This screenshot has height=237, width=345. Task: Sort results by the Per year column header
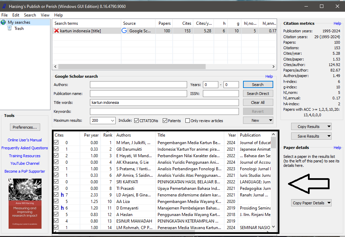pyautogui.click(x=90, y=135)
